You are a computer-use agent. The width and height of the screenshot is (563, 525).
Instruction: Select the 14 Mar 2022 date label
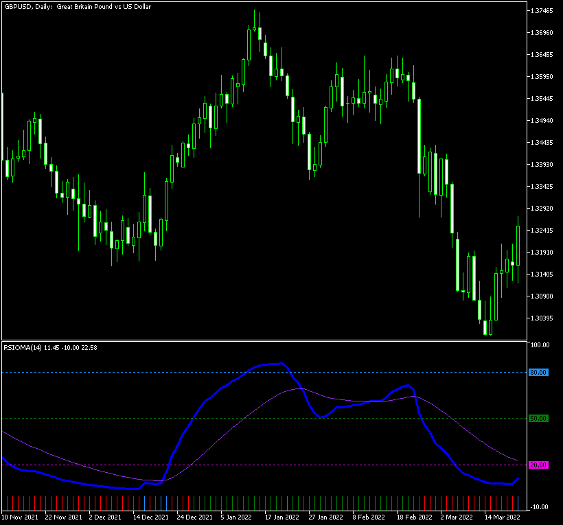tap(500, 517)
